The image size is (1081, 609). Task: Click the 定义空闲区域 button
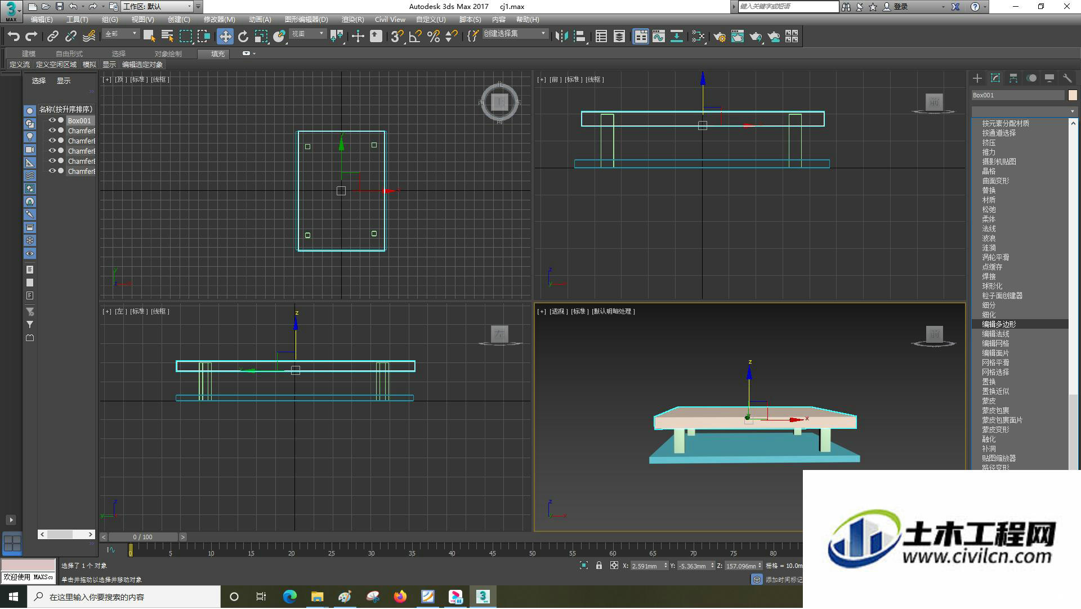[x=56, y=65]
